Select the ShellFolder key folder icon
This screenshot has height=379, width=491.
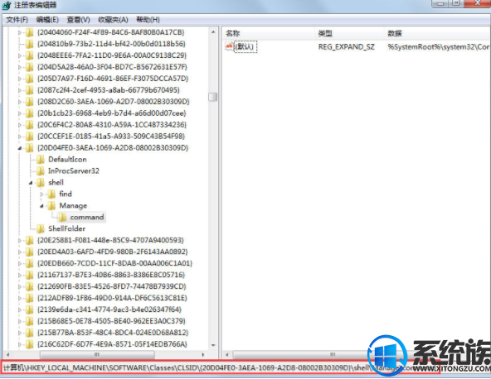point(41,228)
